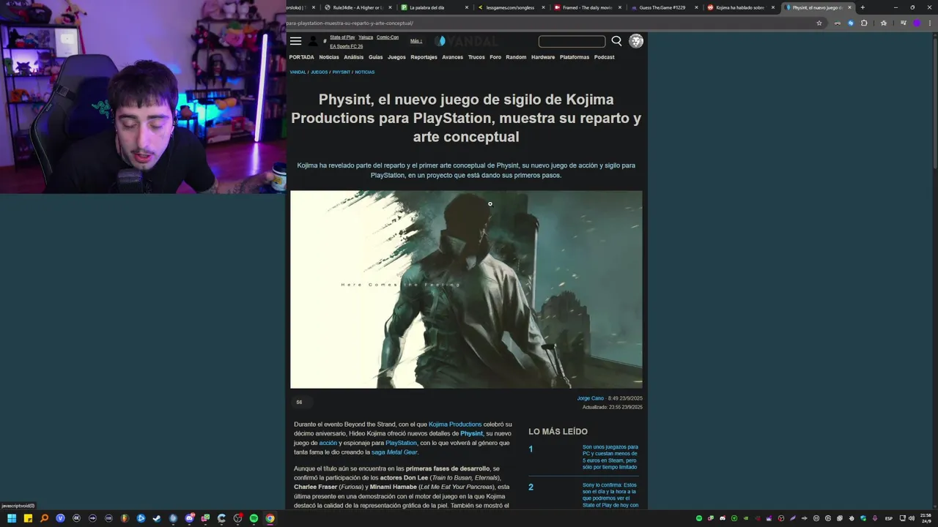The height and width of the screenshot is (527, 938).
Task: Open the user account icon on Vandal
Action: tap(314, 41)
